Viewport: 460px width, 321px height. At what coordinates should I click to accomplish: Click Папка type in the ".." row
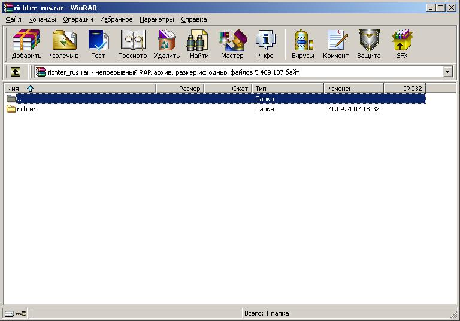[265, 99]
